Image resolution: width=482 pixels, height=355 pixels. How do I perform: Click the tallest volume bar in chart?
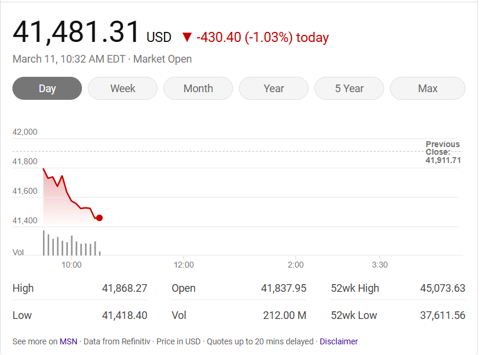[x=44, y=242]
